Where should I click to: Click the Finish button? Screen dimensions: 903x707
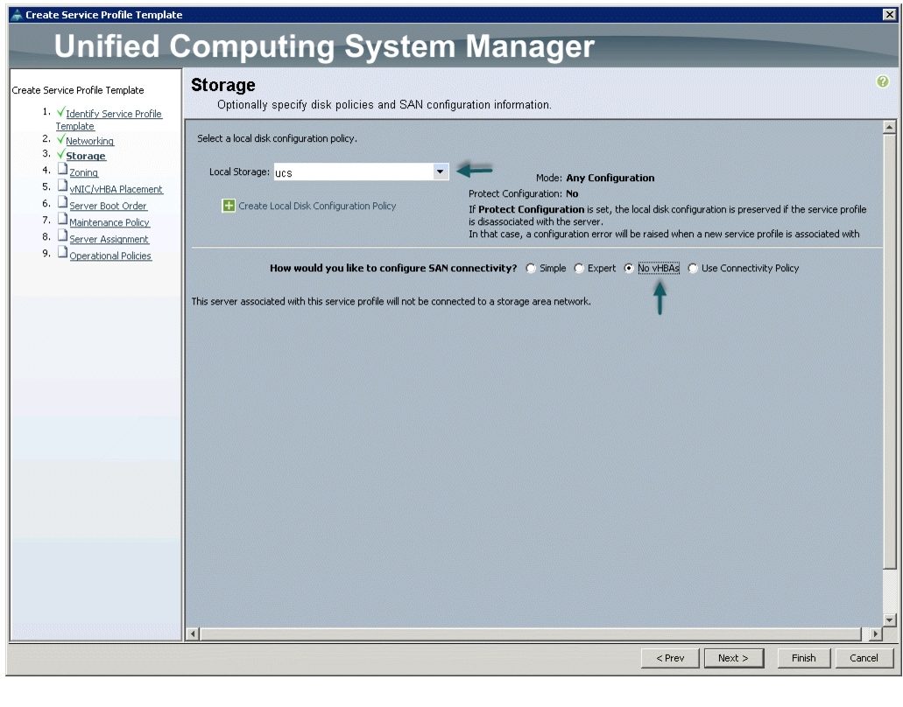click(803, 658)
